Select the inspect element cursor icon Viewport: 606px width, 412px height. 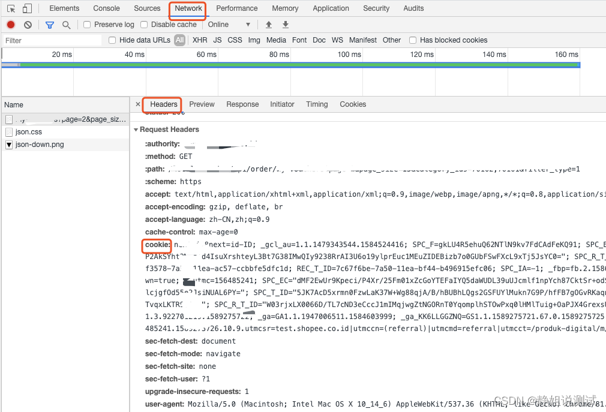(x=11, y=8)
